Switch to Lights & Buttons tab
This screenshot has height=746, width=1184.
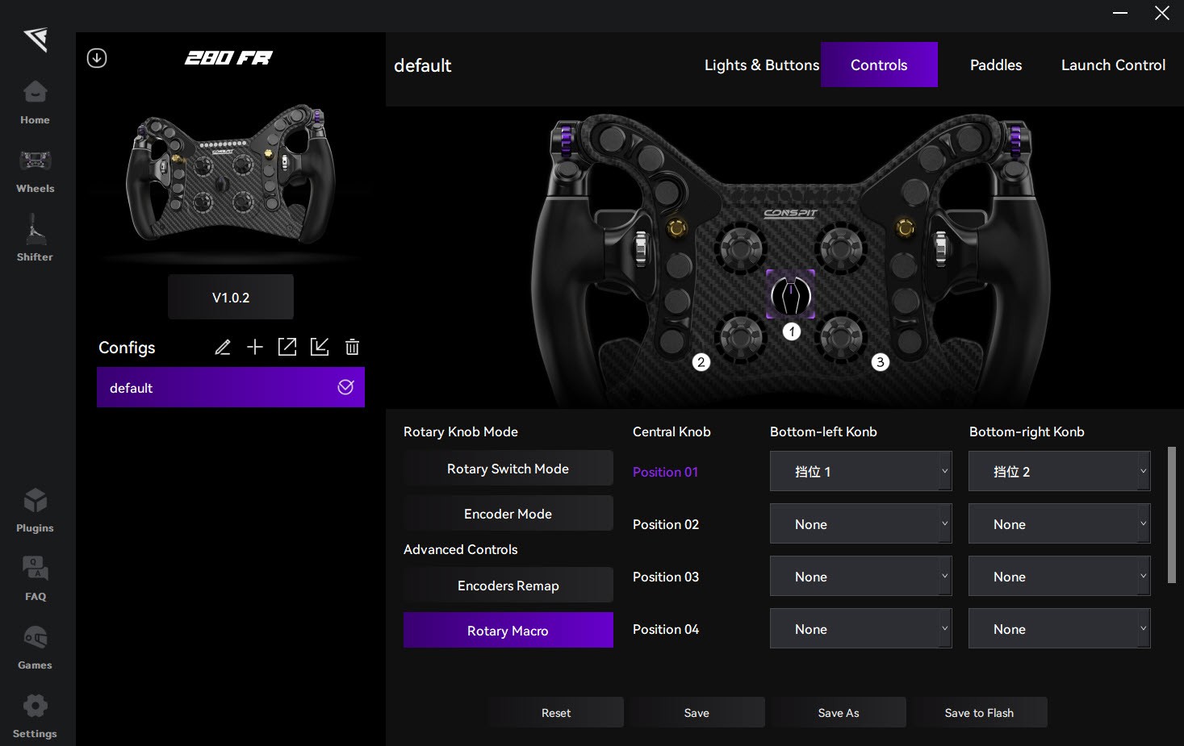pyautogui.click(x=761, y=65)
